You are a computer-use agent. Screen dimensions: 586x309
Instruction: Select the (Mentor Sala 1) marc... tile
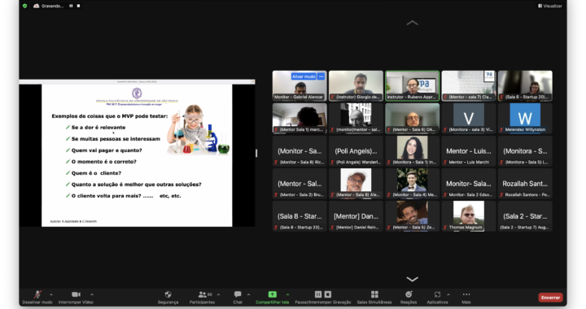pyautogui.click(x=300, y=118)
